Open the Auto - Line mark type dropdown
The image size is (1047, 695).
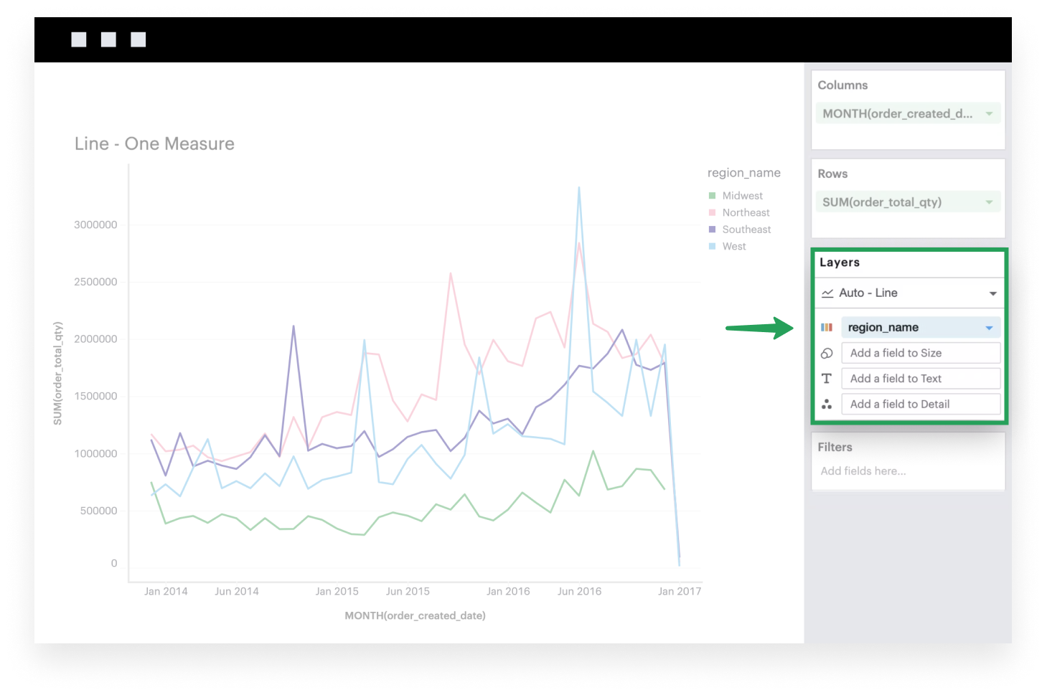pyautogui.click(x=992, y=293)
